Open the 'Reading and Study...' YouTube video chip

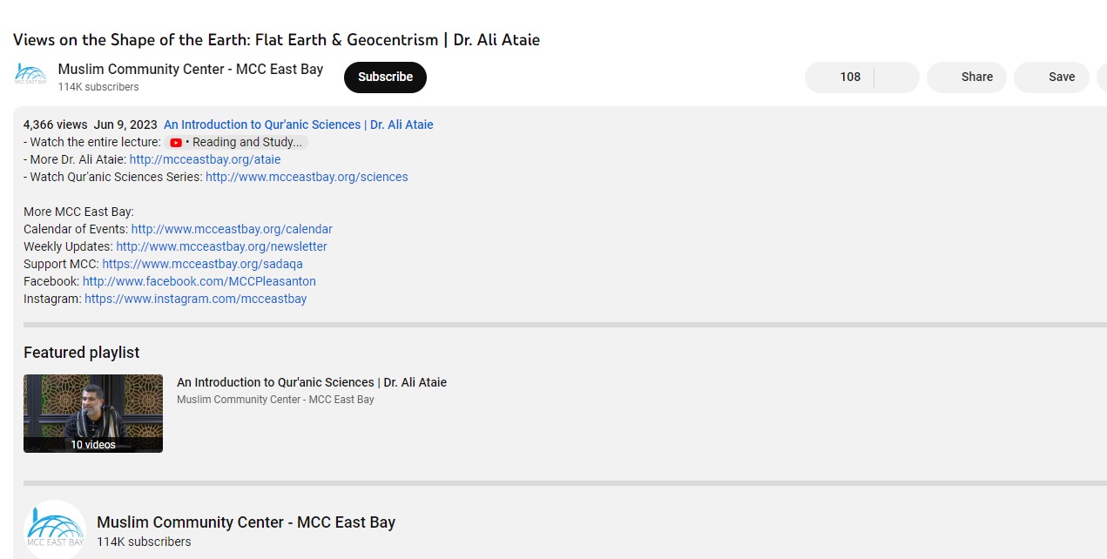tap(237, 142)
